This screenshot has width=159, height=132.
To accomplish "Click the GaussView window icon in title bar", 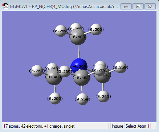I will tap(5, 6).
